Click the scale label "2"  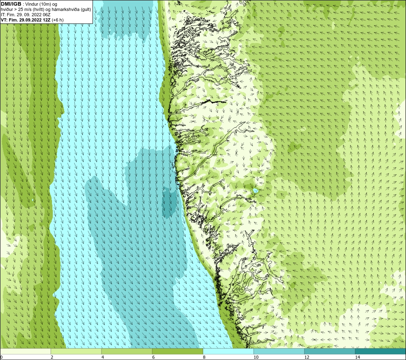click(52, 357)
